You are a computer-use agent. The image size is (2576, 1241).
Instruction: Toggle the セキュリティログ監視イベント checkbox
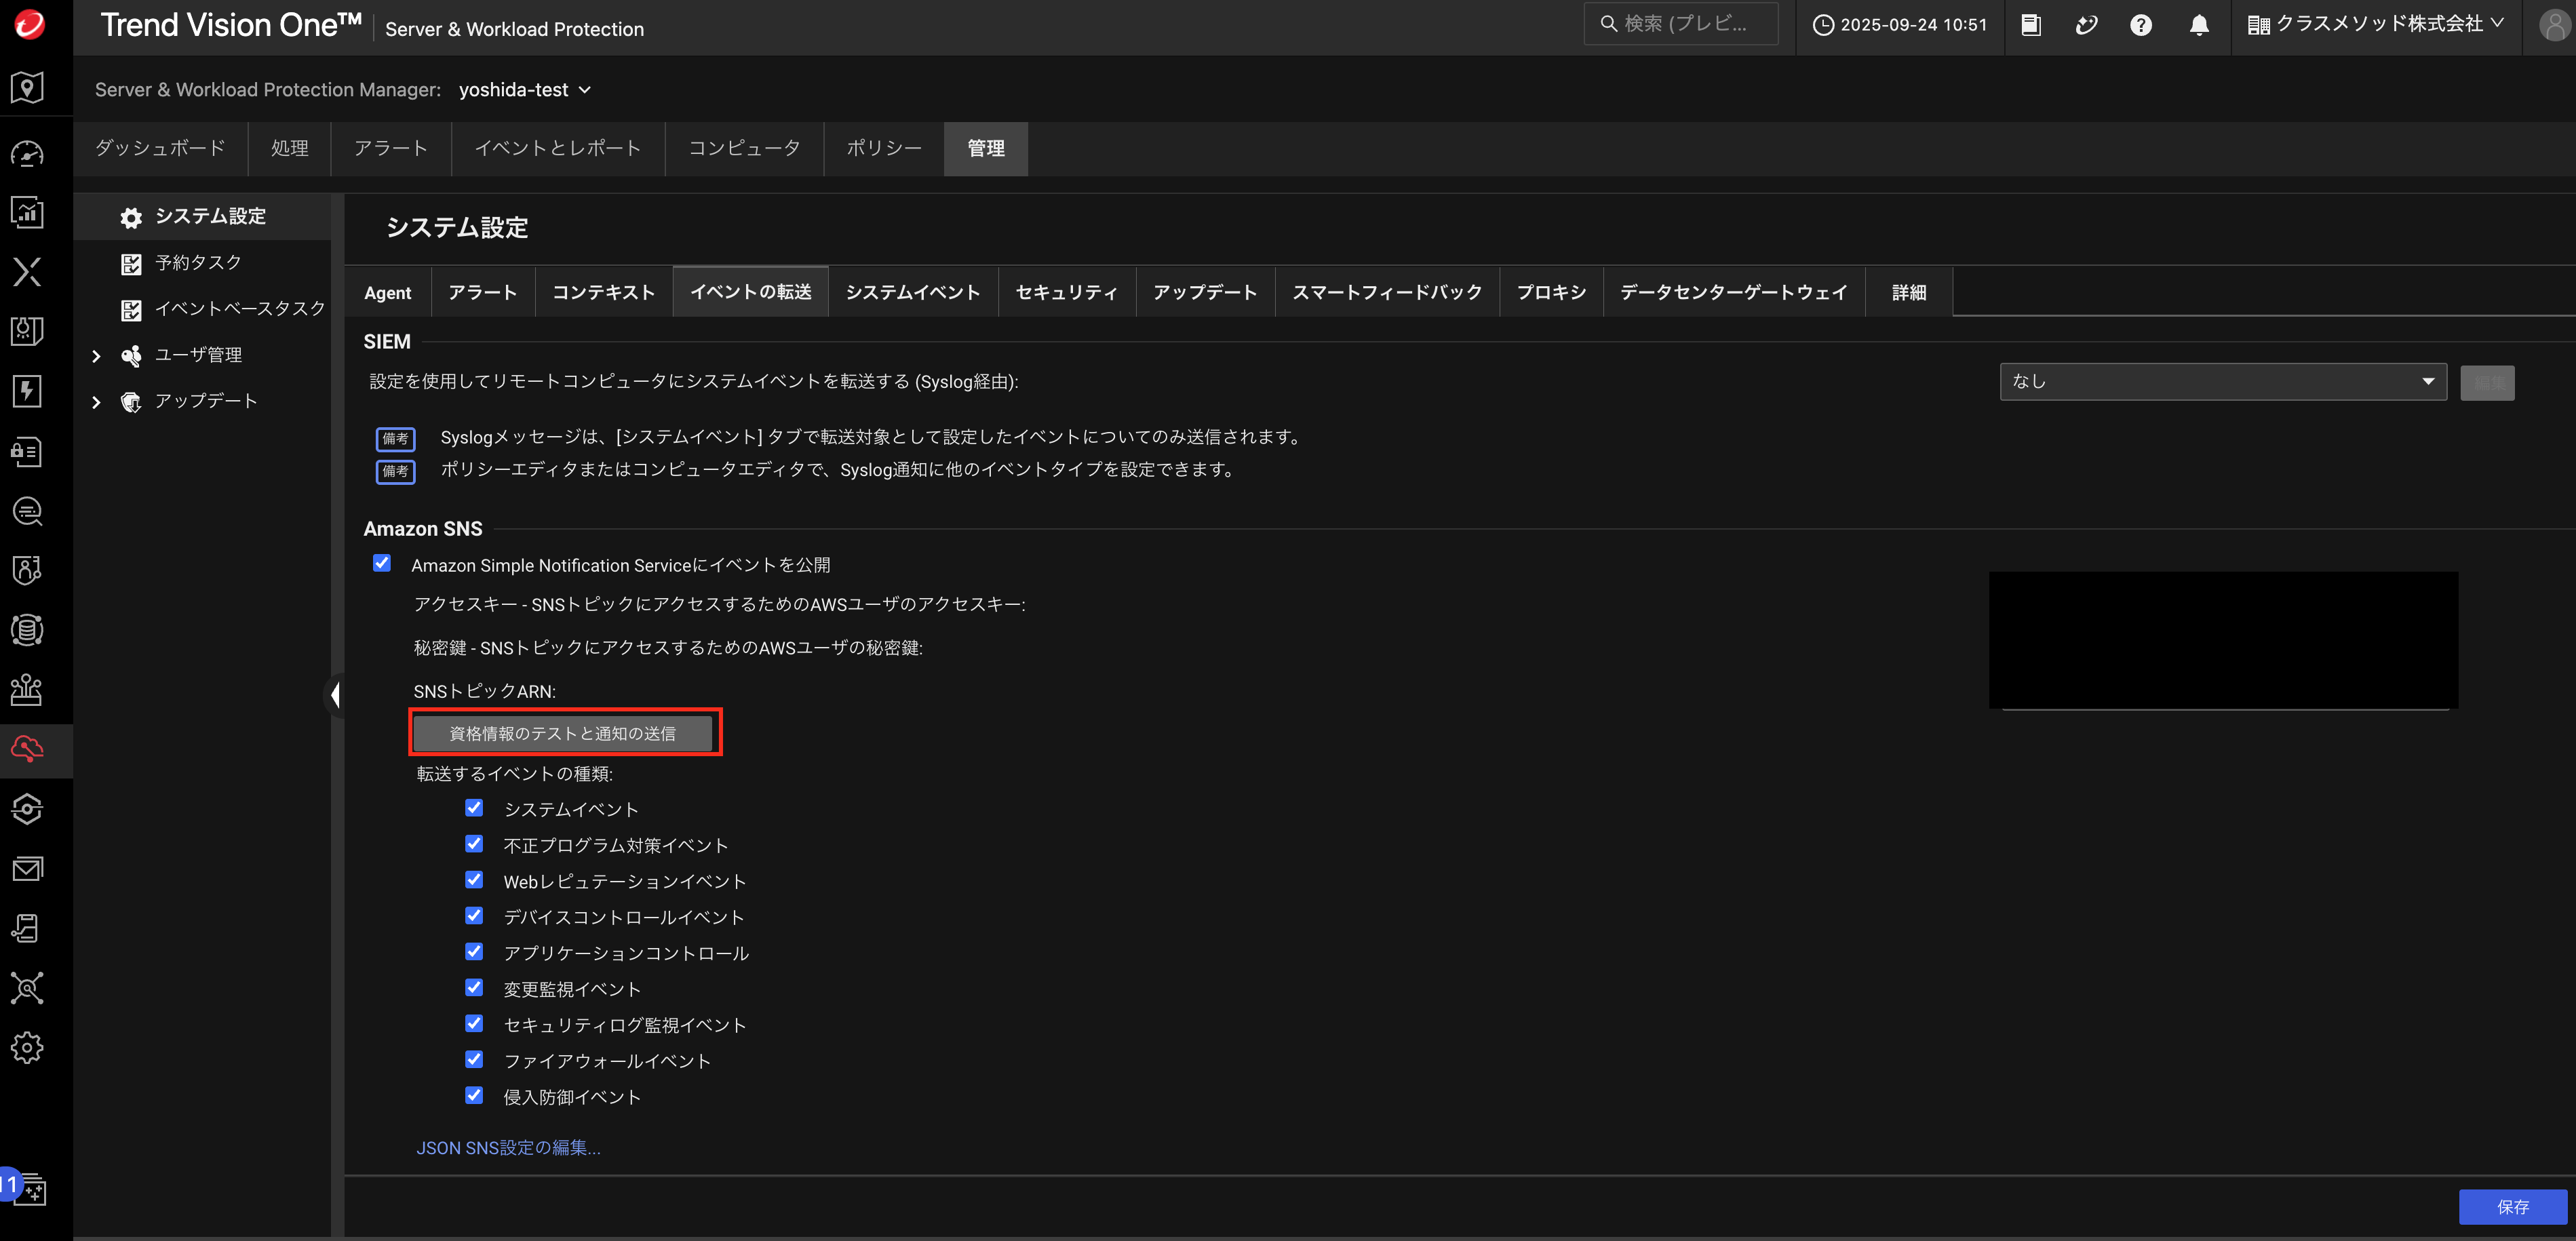coord(474,1024)
